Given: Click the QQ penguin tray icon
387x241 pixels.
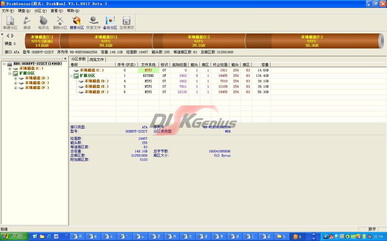Looking at the screenshot, I should point(331,236).
